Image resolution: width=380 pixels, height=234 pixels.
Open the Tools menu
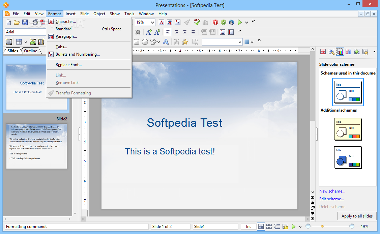click(129, 14)
